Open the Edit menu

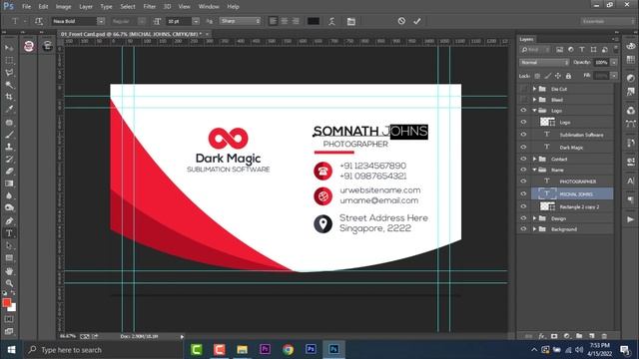coord(43,7)
